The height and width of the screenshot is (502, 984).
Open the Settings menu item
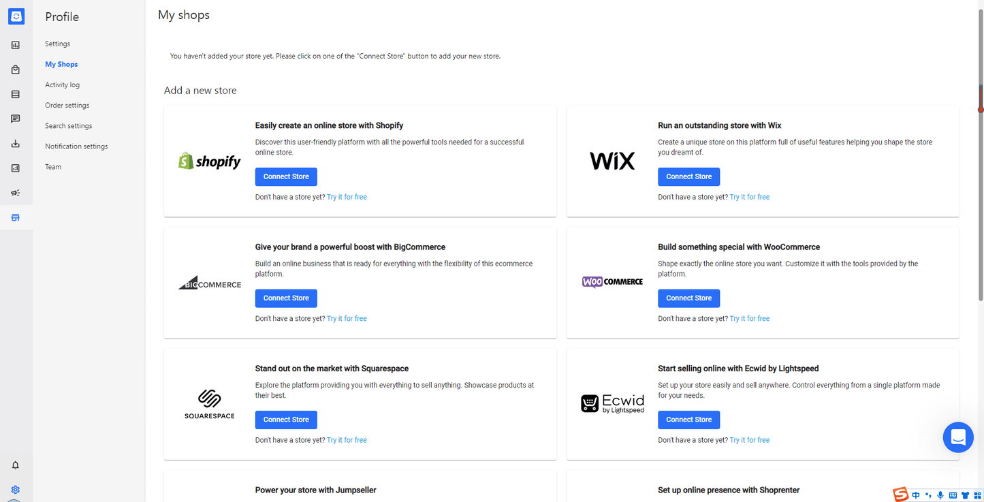point(58,44)
